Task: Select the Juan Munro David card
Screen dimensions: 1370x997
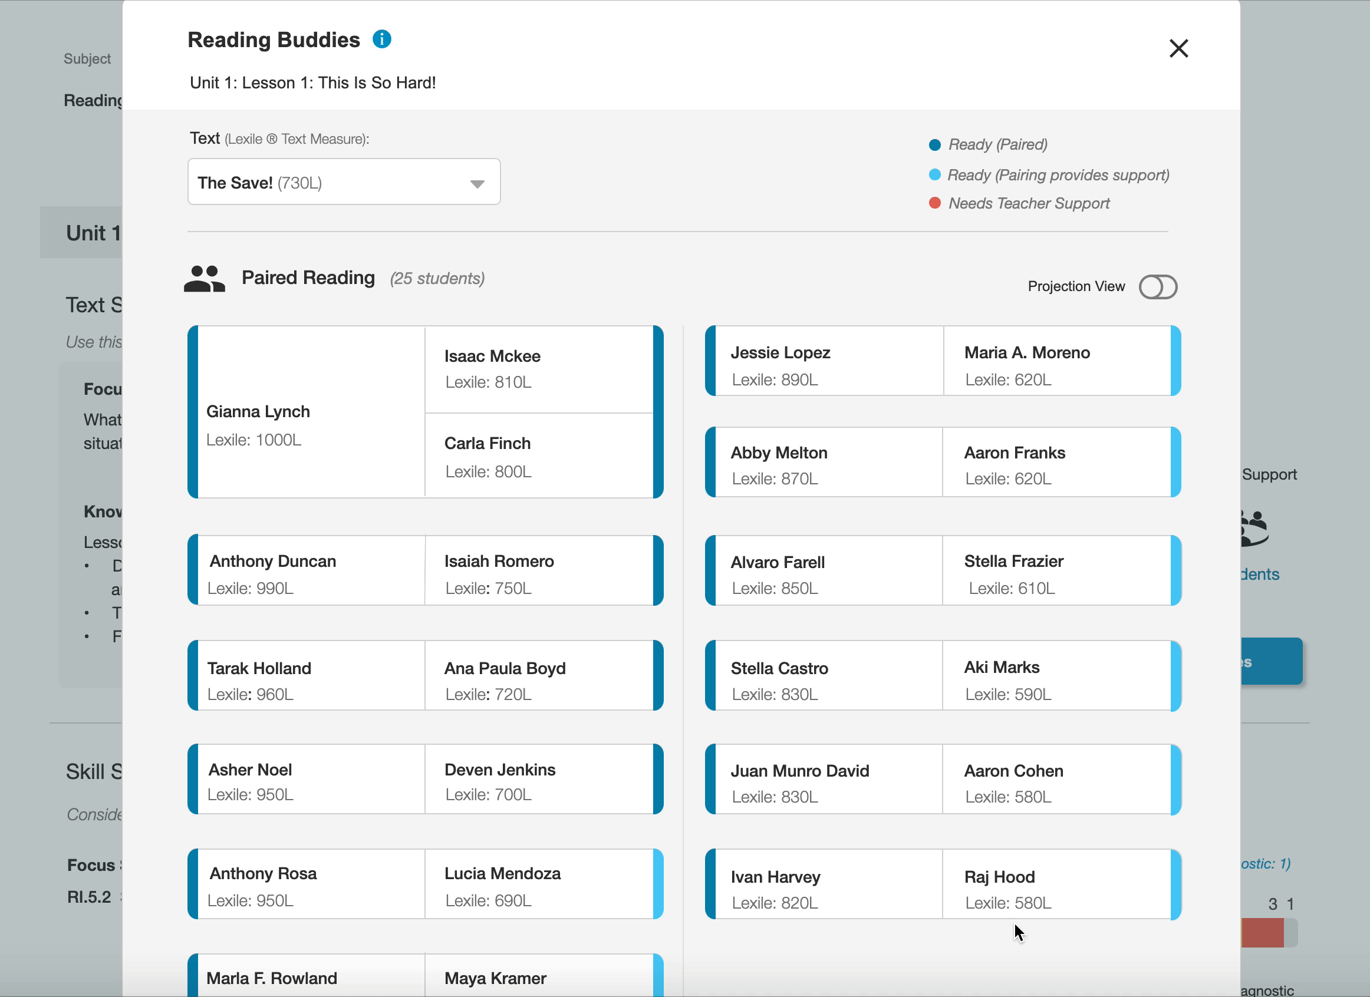Action: [829, 783]
